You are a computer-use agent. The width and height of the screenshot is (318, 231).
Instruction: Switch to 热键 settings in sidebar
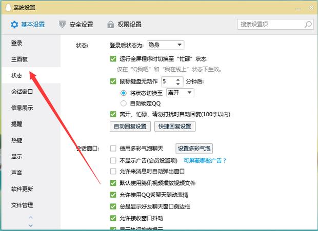point(17,140)
